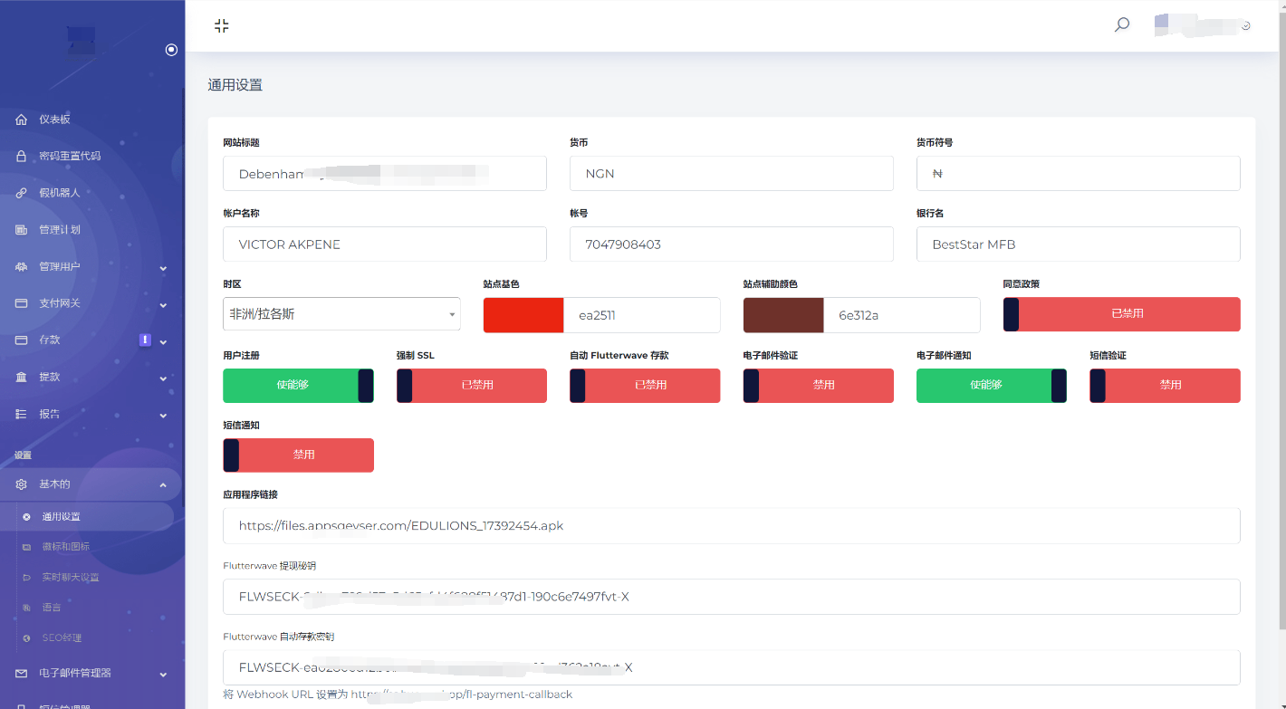Click the 银行名 field containing BestStar MFB
This screenshot has height=709, width=1286.
click(1078, 244)
